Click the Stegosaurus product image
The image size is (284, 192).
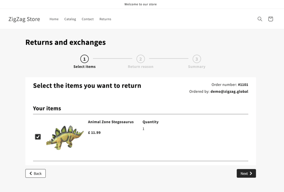tap(65, 137)
